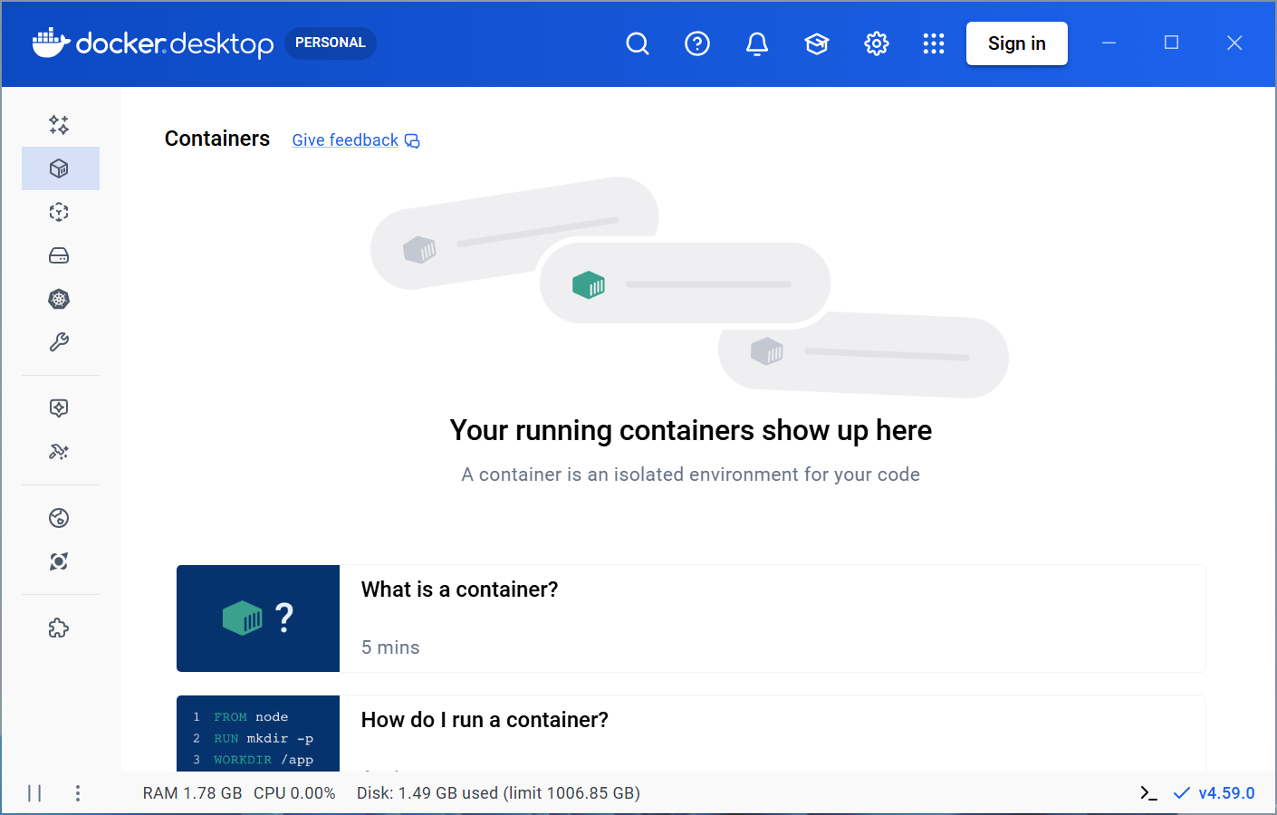This screenshot has height=815, width=1277.
Task: Select the Builds wrench icon
Action: point(59,342)
